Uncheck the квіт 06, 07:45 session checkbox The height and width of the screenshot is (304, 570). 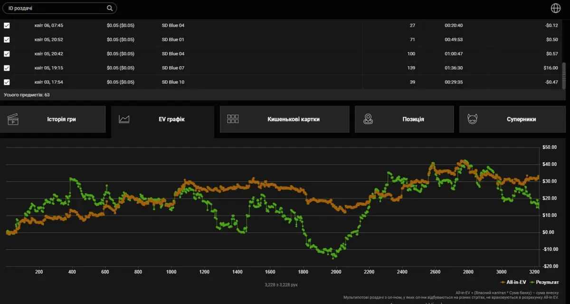7,26
